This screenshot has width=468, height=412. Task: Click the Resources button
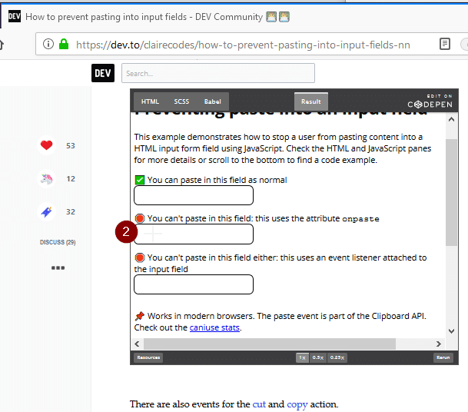pyautogui.click(x=148, y=357)
